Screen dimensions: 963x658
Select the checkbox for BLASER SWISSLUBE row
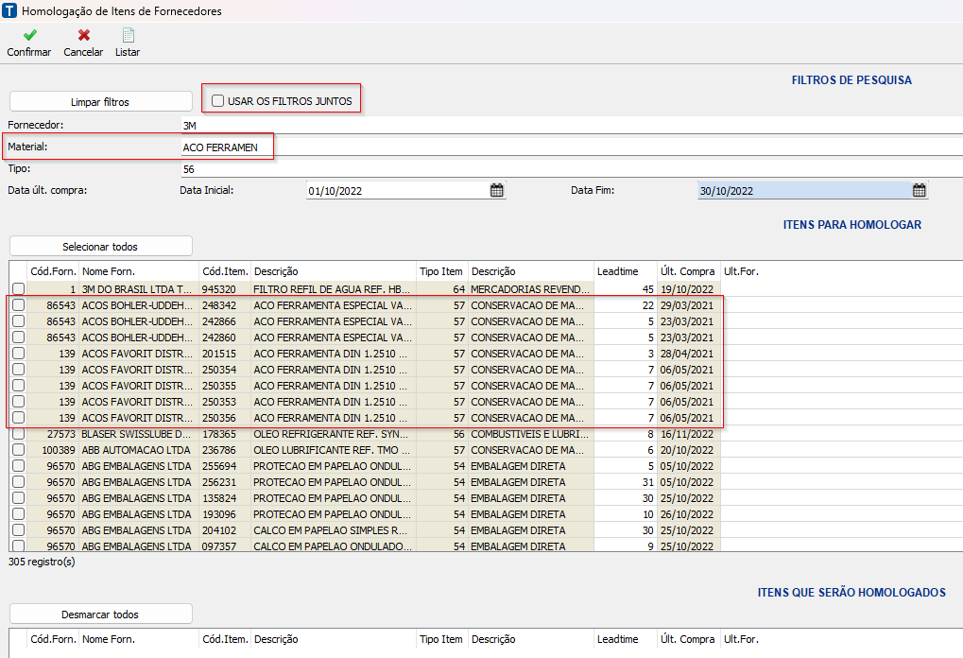[18, 434]
